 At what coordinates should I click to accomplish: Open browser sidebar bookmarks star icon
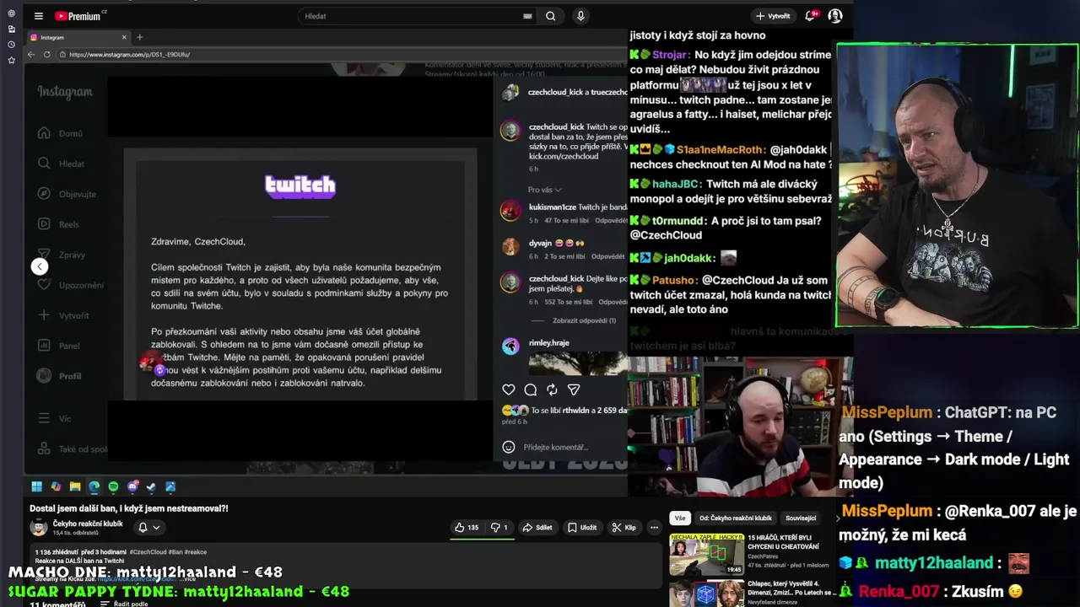tap(11, 61)
